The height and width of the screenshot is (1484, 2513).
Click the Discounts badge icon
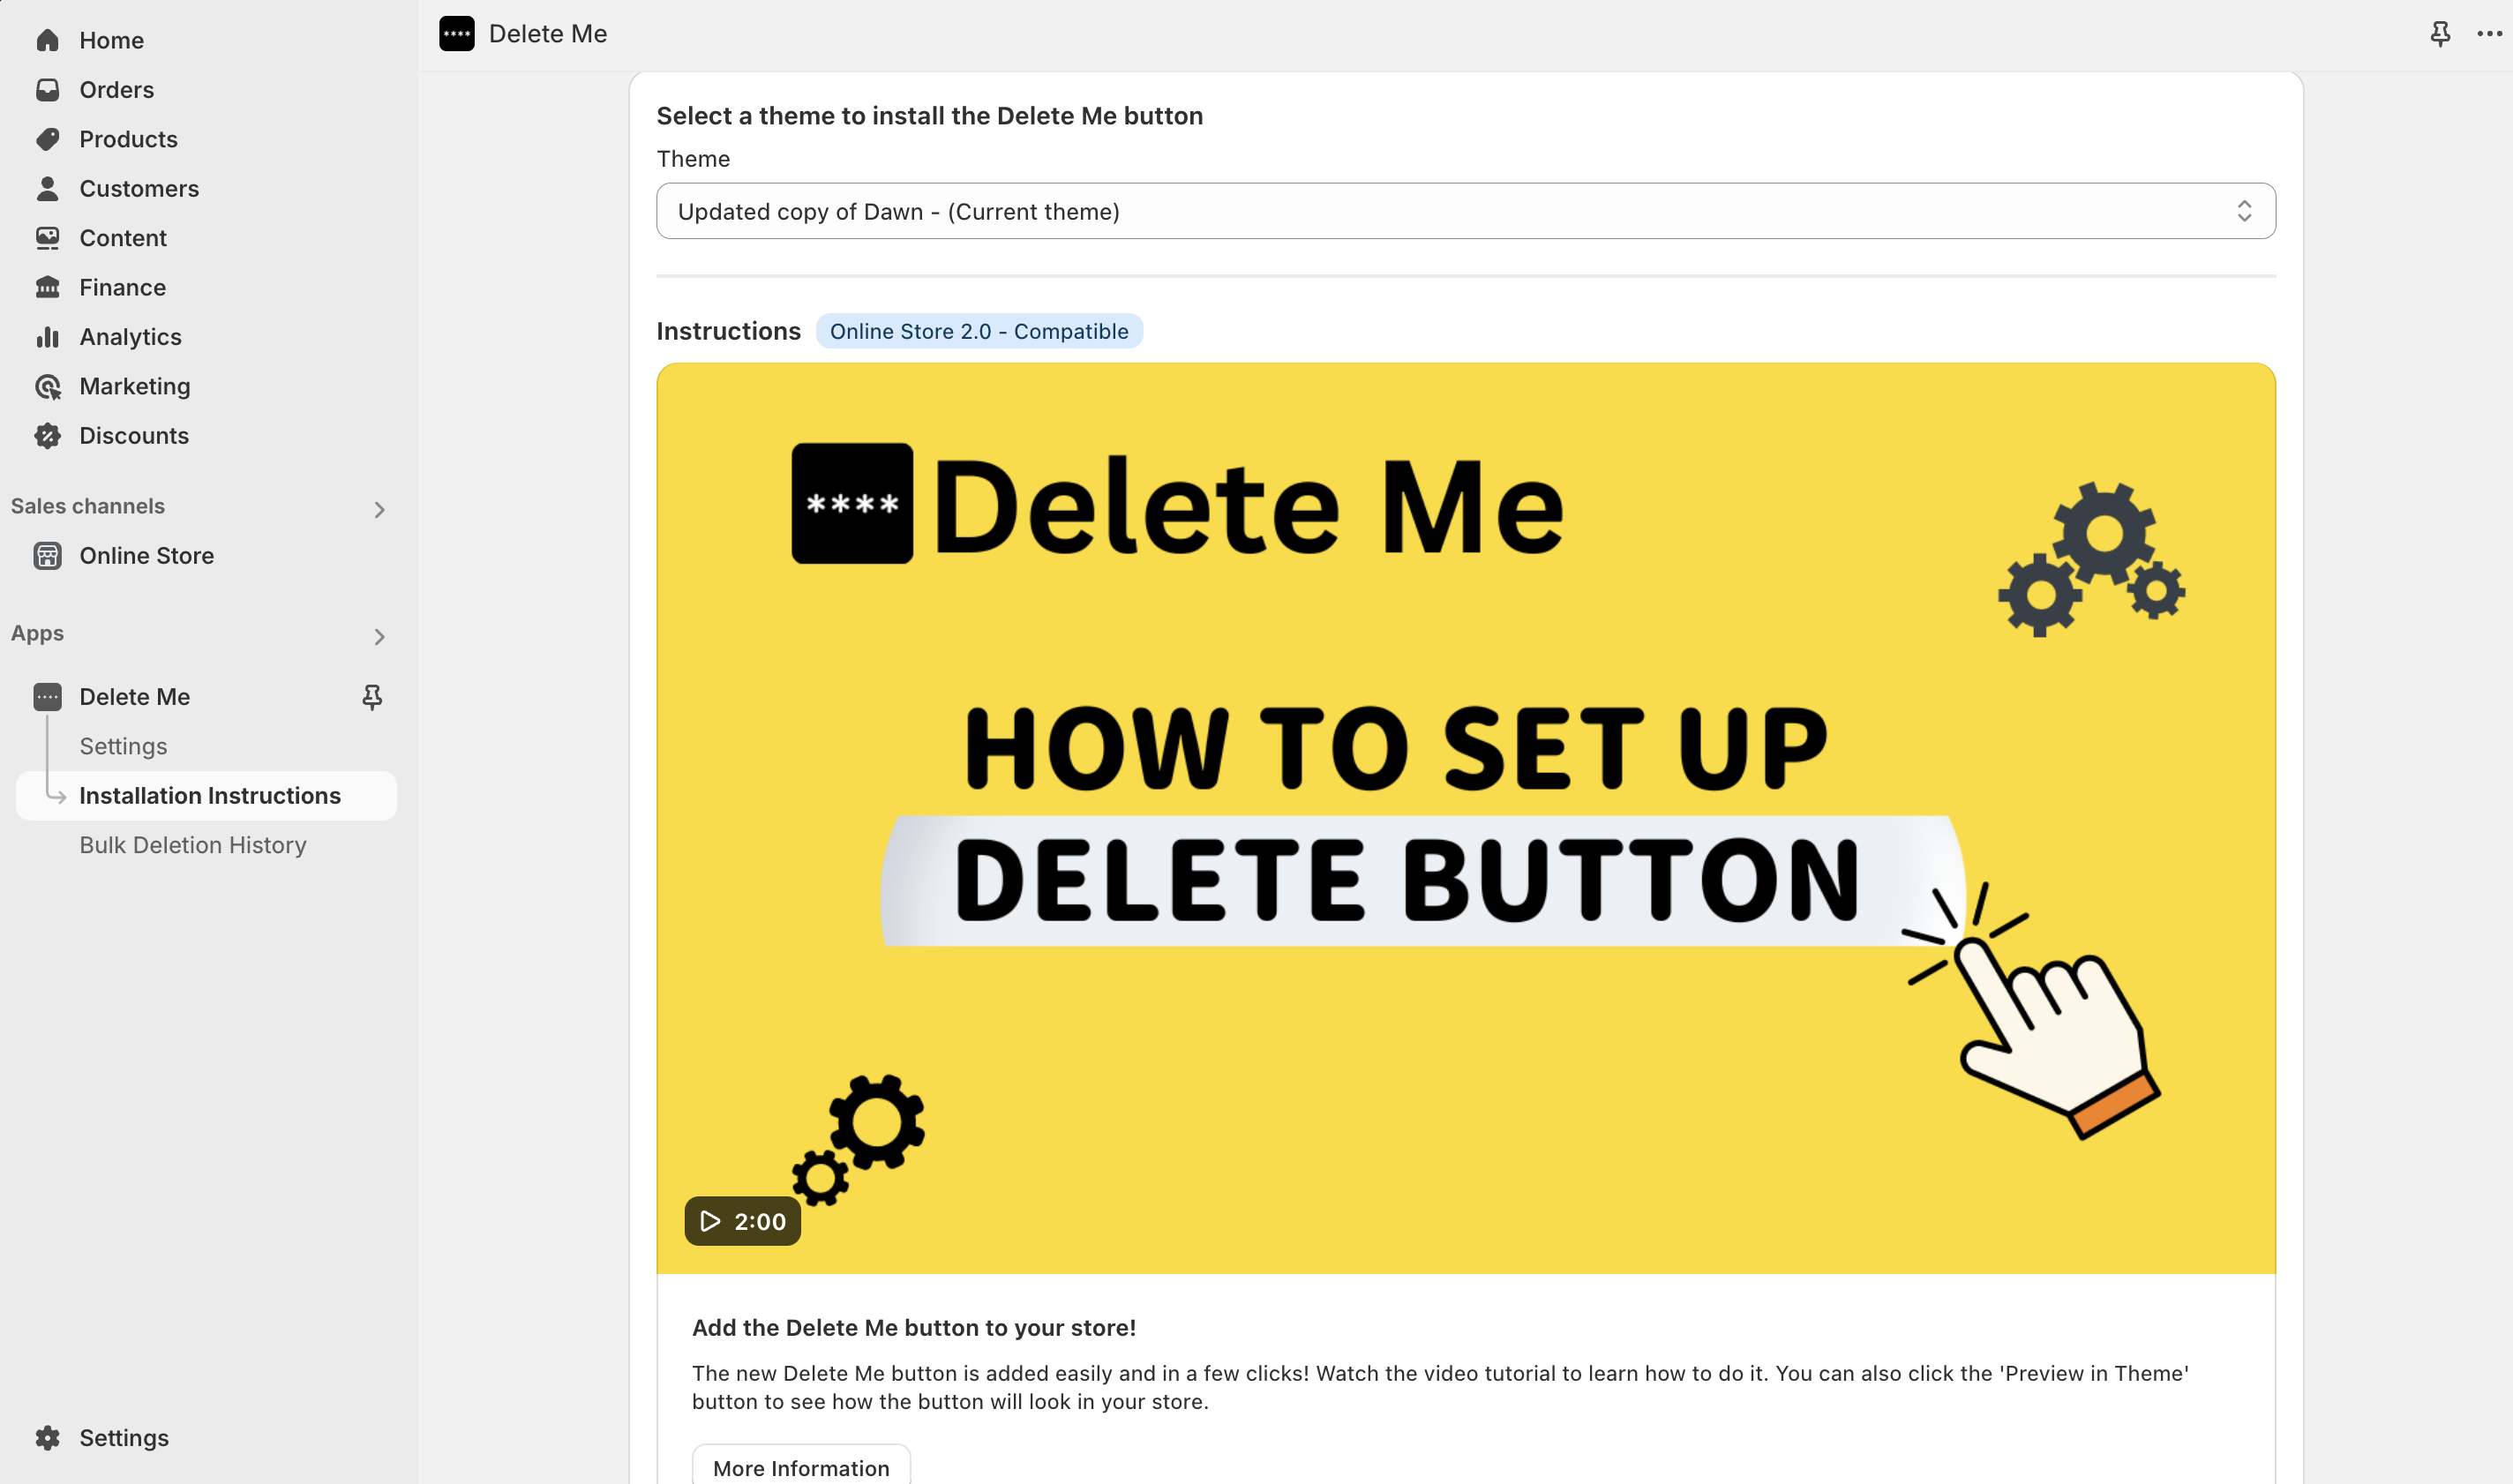point(47,436)
